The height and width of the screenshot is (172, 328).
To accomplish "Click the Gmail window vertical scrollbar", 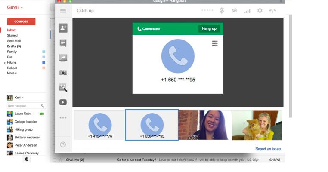I will [x=291, y=66].
